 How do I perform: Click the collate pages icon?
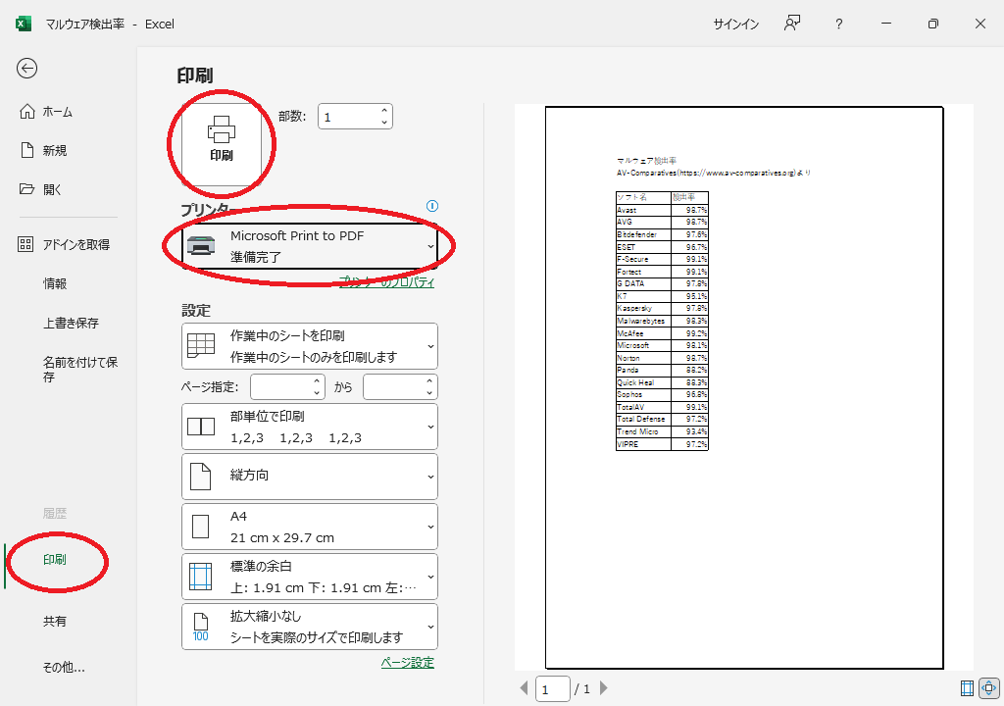point(200,427)
